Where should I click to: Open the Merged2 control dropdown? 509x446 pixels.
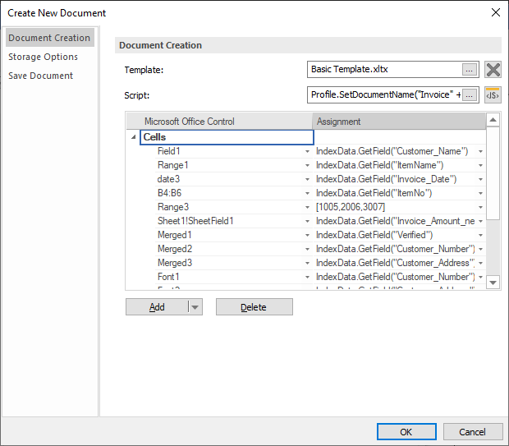(307, 249)
